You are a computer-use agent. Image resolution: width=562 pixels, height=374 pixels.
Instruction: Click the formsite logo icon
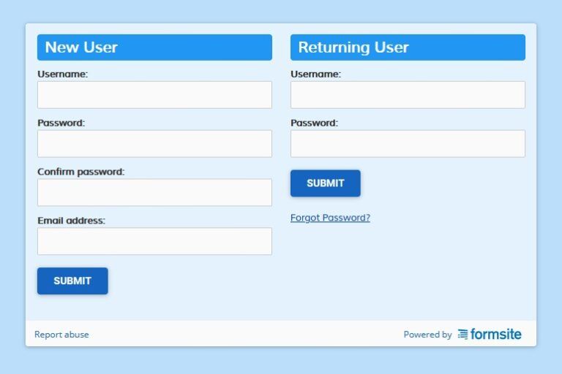[462, 335]
